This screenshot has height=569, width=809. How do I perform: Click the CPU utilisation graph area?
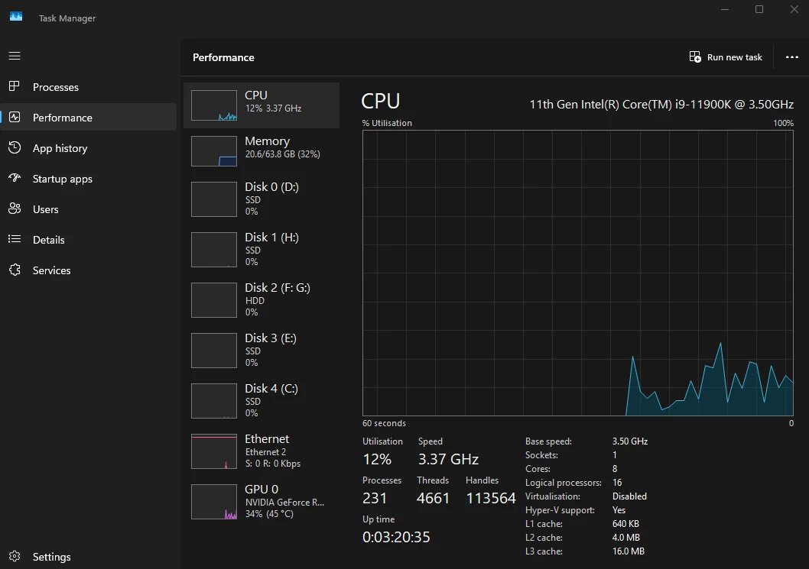pos(578,273)
